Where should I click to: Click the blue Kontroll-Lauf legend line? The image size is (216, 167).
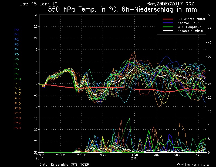pyautogui.click(x=168, y=23)
